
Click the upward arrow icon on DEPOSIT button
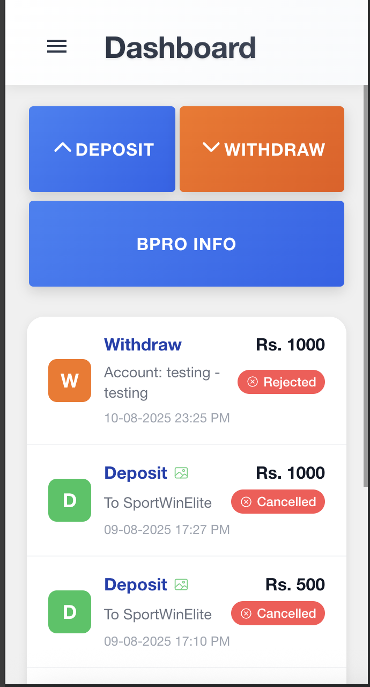[x=64, y=148]
